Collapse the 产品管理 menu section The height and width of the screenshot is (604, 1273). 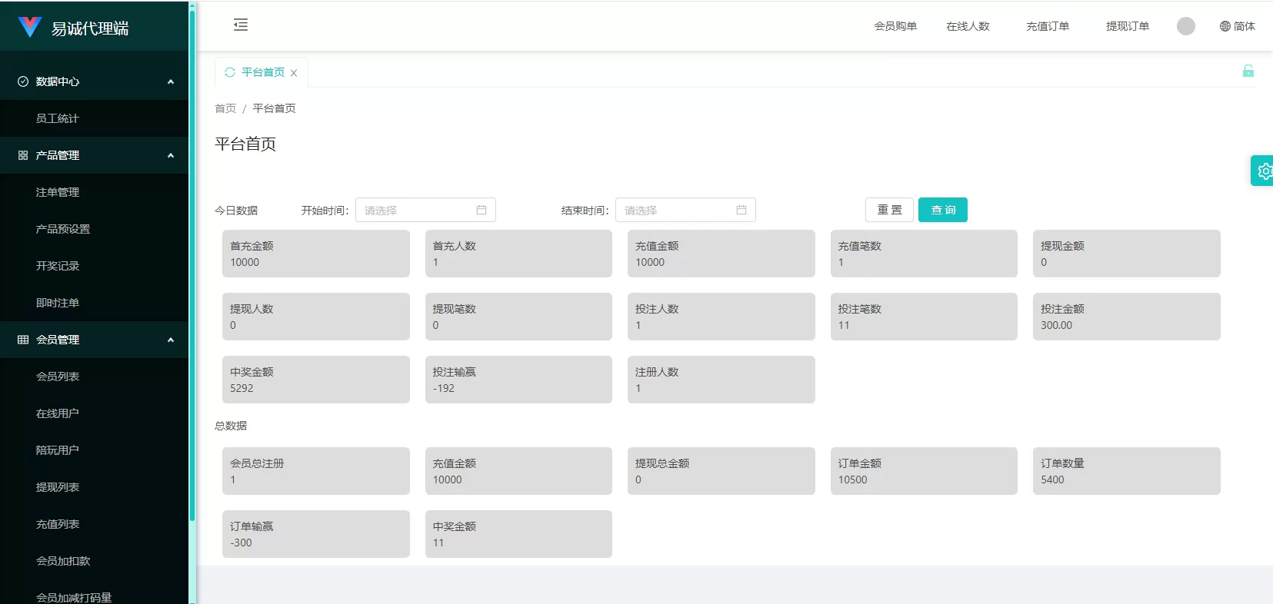[171, 155]
